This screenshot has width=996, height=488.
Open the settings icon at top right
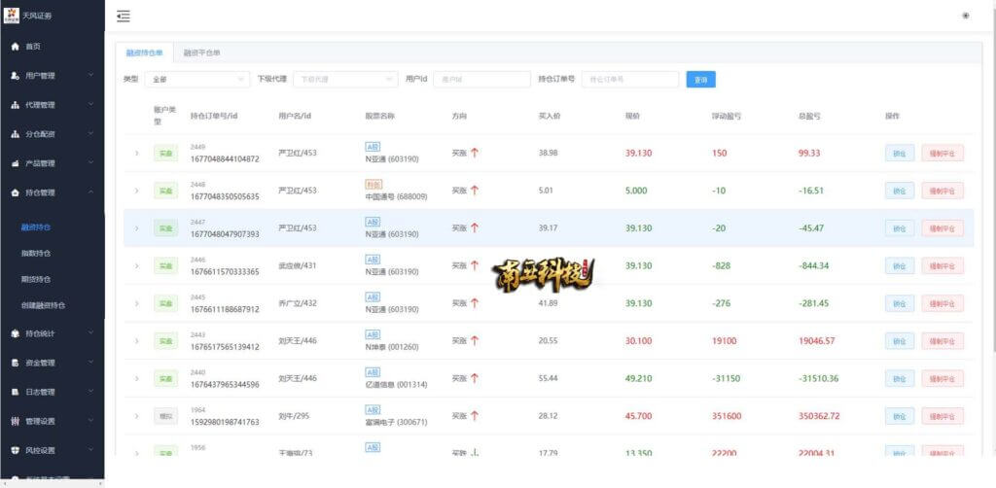tap(966, 16)
